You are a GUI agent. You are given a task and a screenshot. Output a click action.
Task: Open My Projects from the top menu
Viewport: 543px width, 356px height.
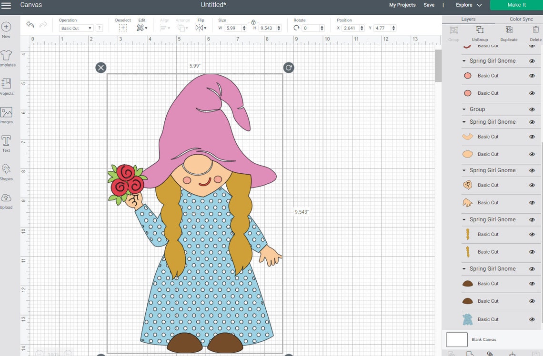pyautogui.click(x=402, y=5)
